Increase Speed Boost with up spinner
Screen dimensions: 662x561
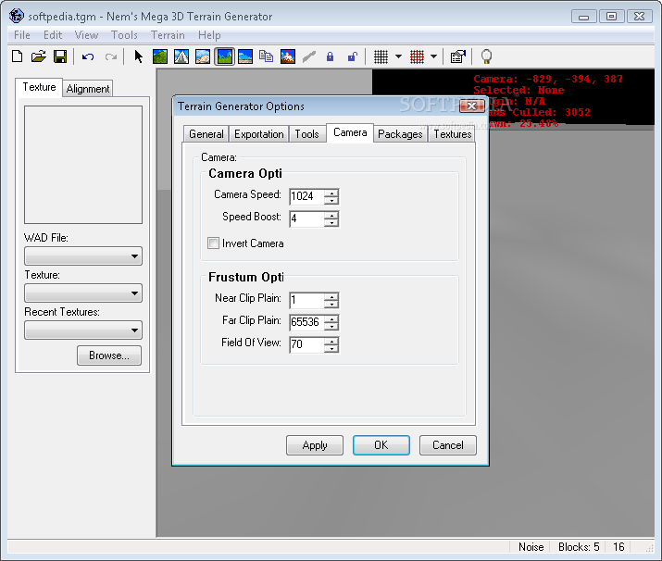tap(331, 215)
